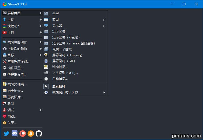This screenshot has width=203, height=140.
Task: Click the 截图文件夹... label
Action: (x=17, y=84)
